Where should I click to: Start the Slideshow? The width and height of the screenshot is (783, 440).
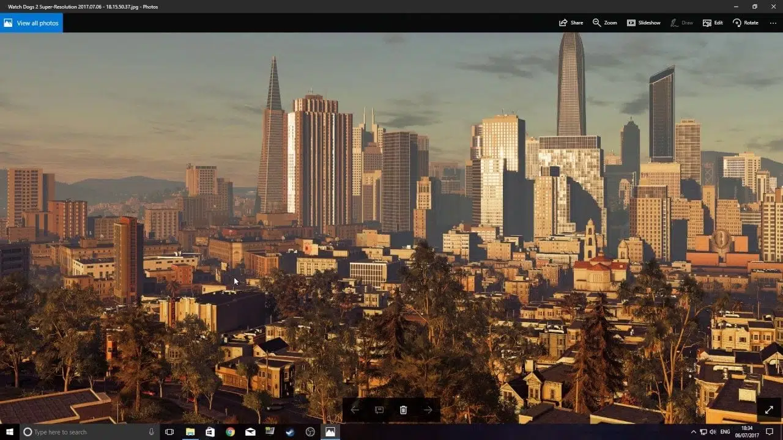644,23
